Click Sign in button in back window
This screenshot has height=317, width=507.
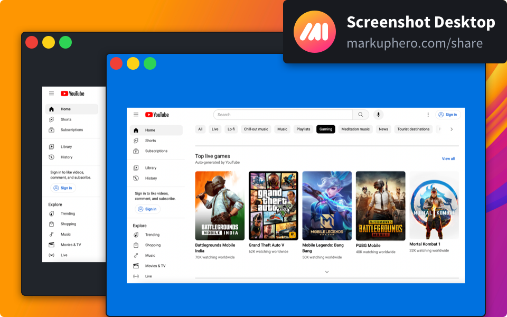[63, 188]
